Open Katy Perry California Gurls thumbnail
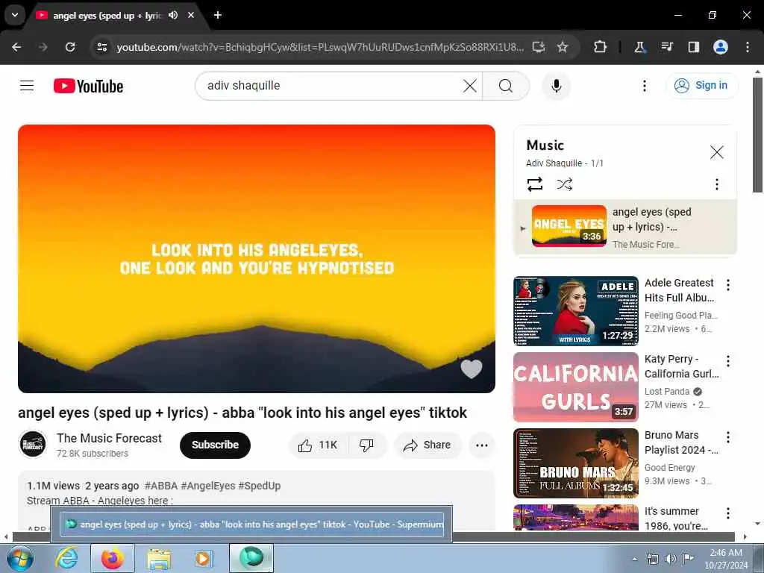 coord(575,387)
